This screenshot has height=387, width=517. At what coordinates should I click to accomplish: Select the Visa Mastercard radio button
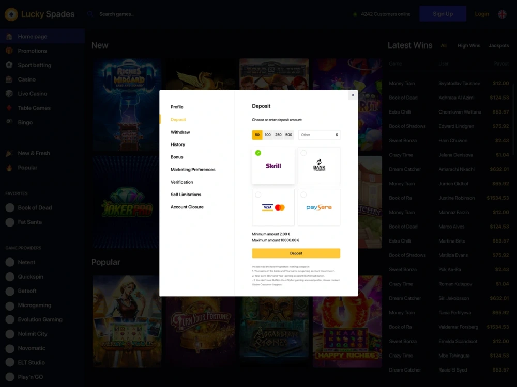point(258,195)
